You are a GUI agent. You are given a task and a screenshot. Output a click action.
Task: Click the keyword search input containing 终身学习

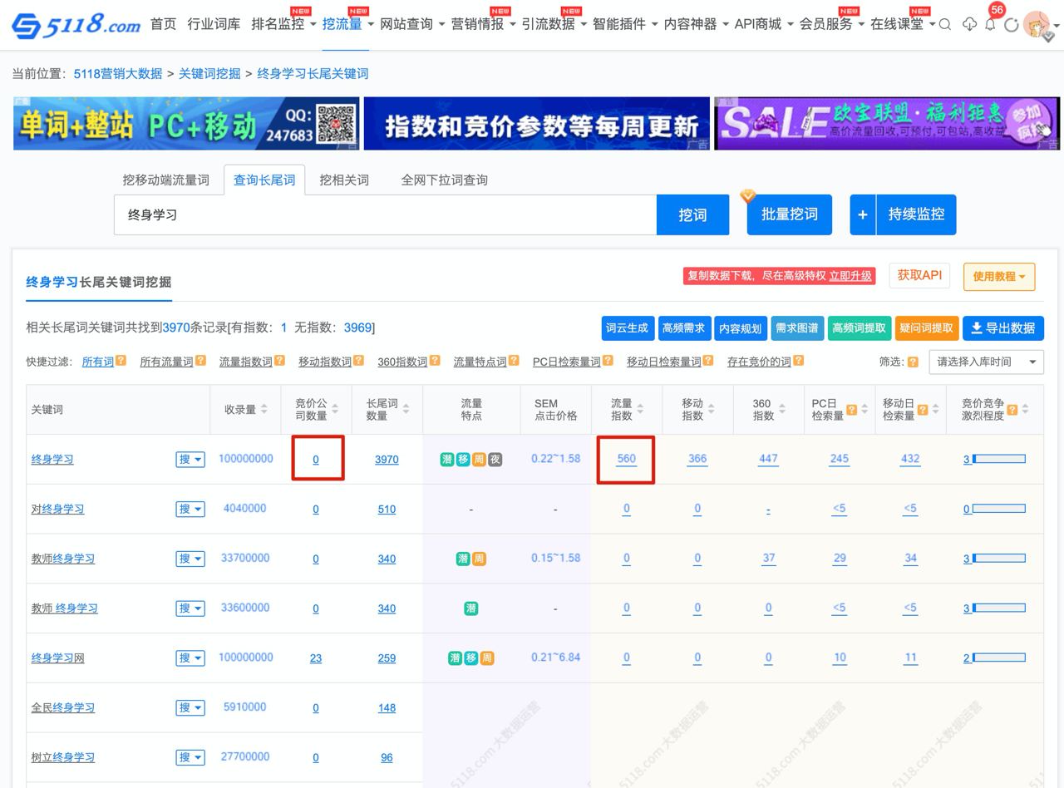pyautogui.click(x=385, y=215)
